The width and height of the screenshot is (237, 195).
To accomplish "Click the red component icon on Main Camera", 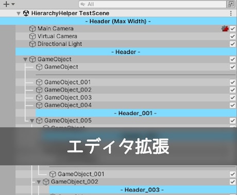I will coord(225,29).
